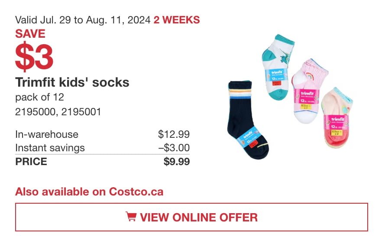The height and width of the screenshot is (247, 382).
Task: Click the final $9.99 price
Action: click(177, 161)
